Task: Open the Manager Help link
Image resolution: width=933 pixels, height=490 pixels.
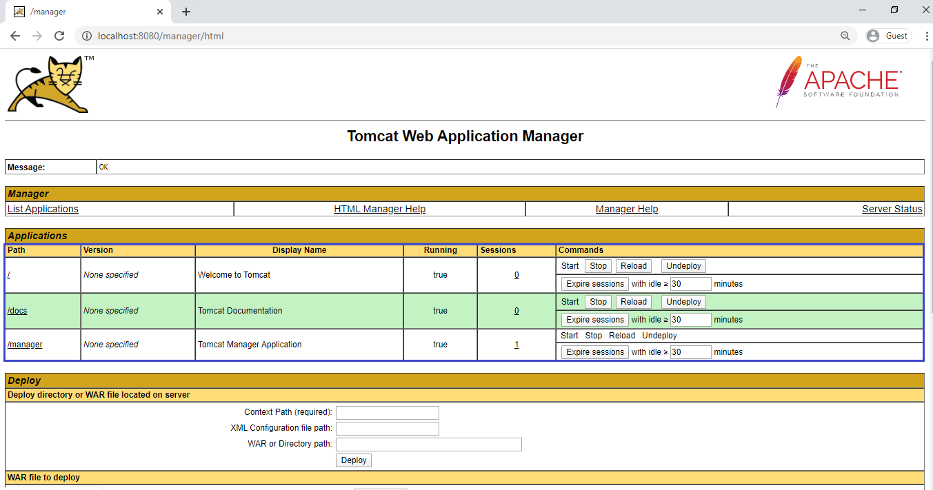Action: click(x=627, y=209)
